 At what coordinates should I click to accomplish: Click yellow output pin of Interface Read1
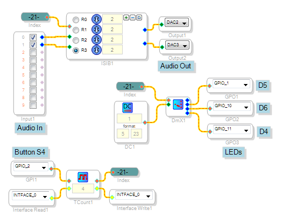(52, 198)
